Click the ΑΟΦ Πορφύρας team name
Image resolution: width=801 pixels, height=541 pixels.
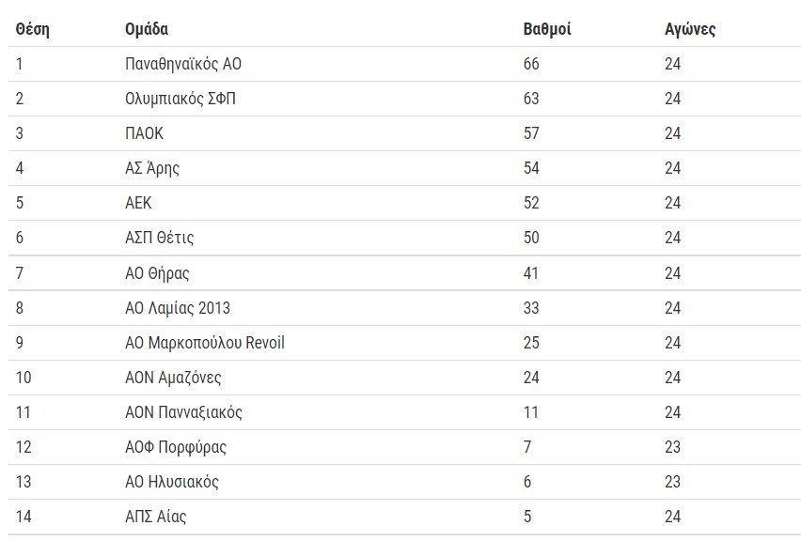176,447
